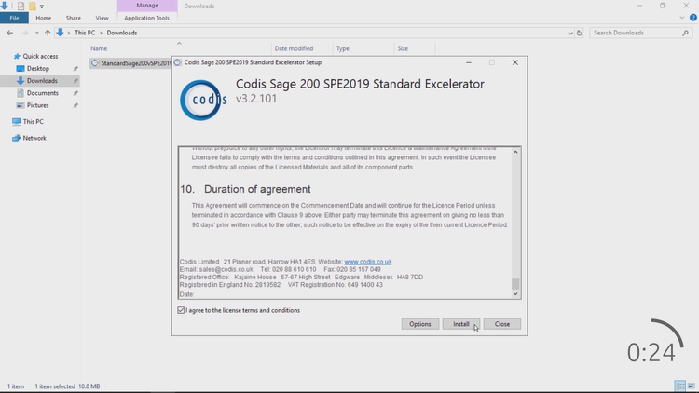Click the pin icon next to Documents

[75, 93]
